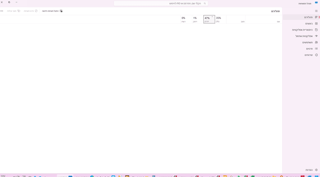The width and height of the screenshot is (320, 177).
Task: Open the hamburger navigation menu icon
Action: (x=316, y=11)
